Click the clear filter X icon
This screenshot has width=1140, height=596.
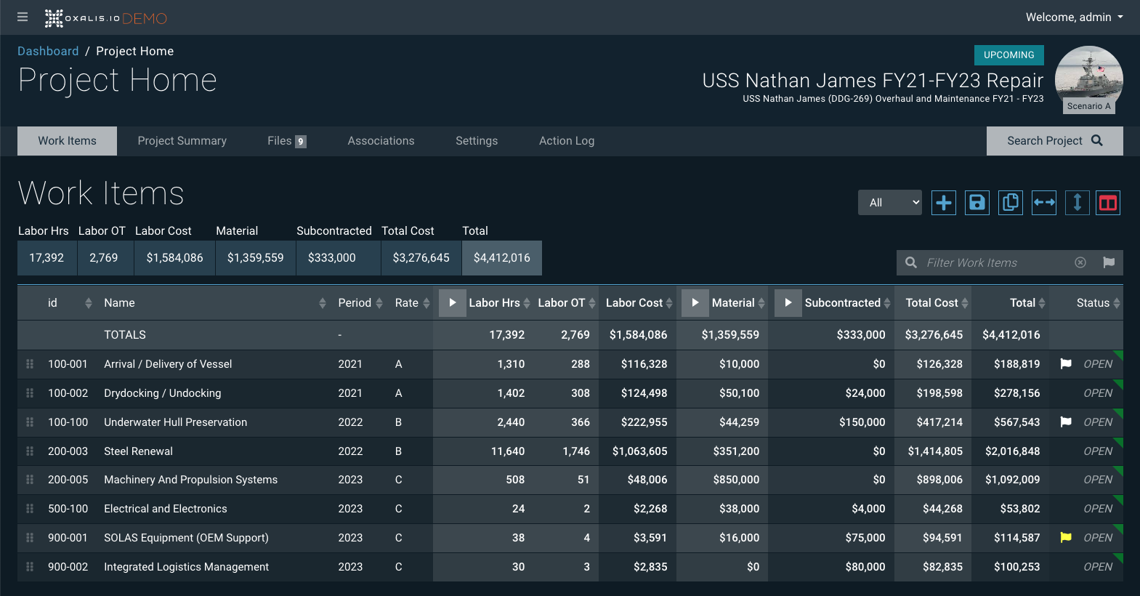pos(1080,262)
